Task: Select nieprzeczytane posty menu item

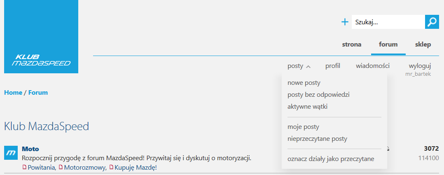Action: pos(317,139)
